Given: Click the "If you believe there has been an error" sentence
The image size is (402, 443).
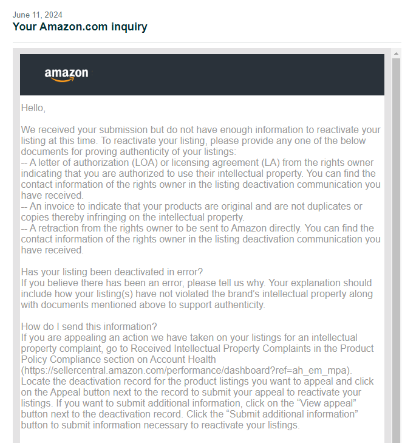Looking at the screenshot, I should click(197, 294).
